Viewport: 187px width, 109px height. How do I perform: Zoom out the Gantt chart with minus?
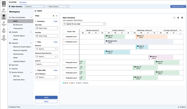[180, 34]
